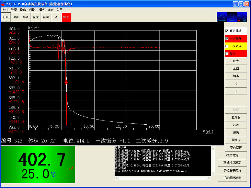Switch to mV using the toolbar button
Viewport: 251px width, 188px height.
56,17
